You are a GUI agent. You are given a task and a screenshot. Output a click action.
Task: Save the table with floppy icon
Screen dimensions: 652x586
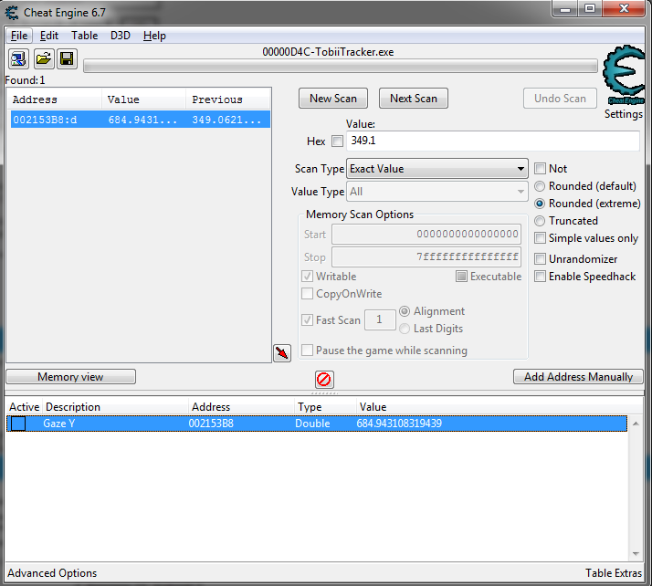(x=67, y=58)
